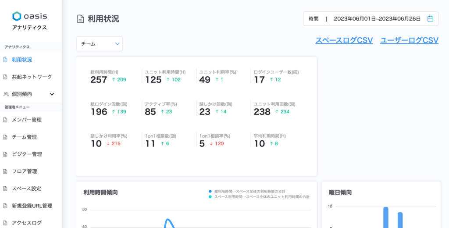449x228 pixels.
Task: Download the スペースログCSV link
Action: 344,40
